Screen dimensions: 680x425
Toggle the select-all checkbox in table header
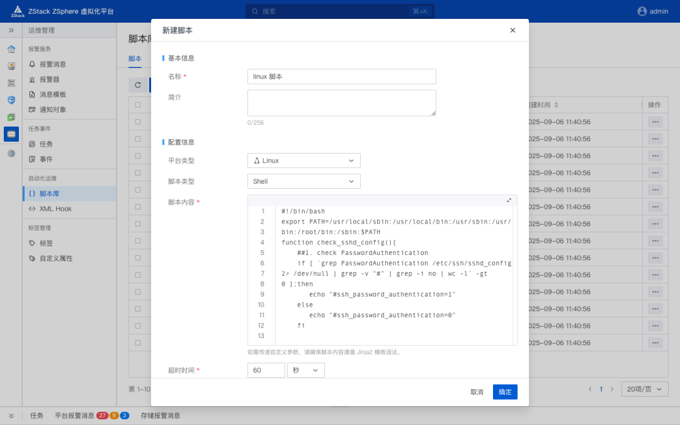click(x=138, y=105)
